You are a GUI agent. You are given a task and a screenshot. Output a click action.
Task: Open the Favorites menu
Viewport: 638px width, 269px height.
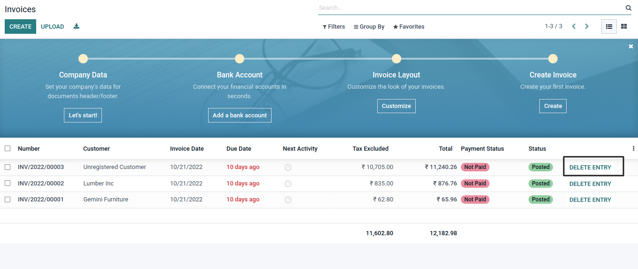pyautogui.click(x=409, y=27)
